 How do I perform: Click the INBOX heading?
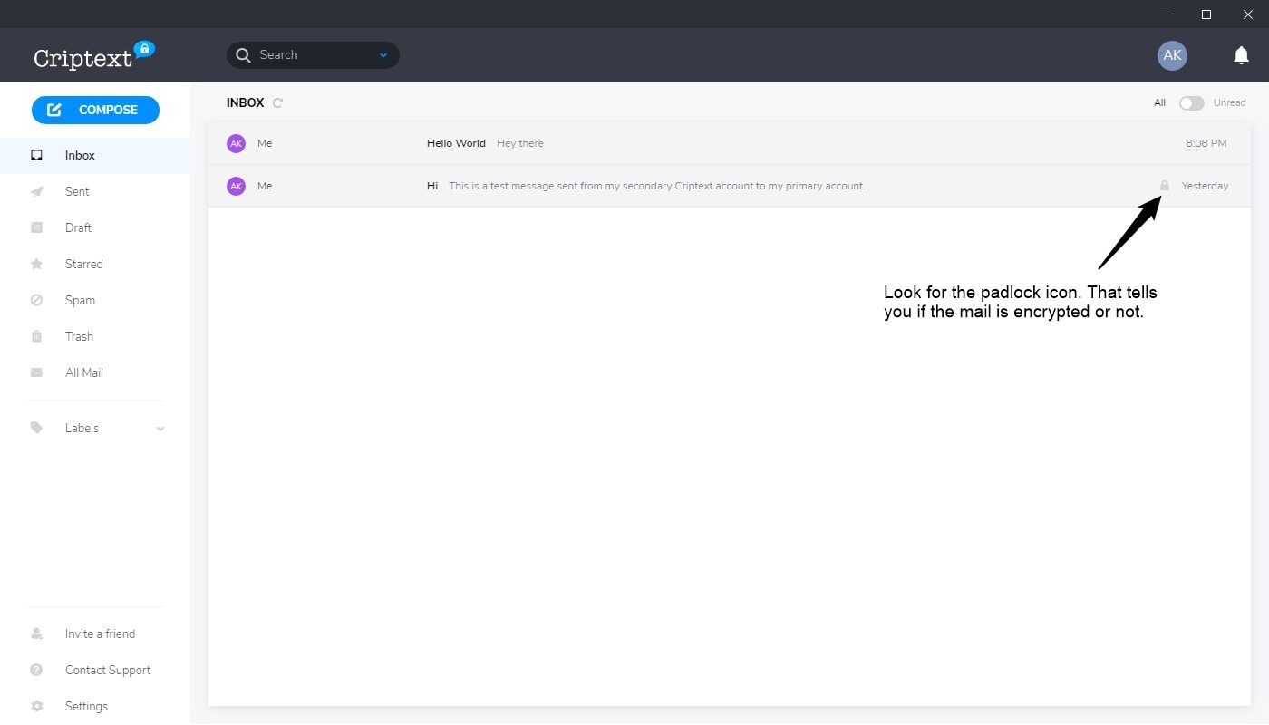(245, 103)
